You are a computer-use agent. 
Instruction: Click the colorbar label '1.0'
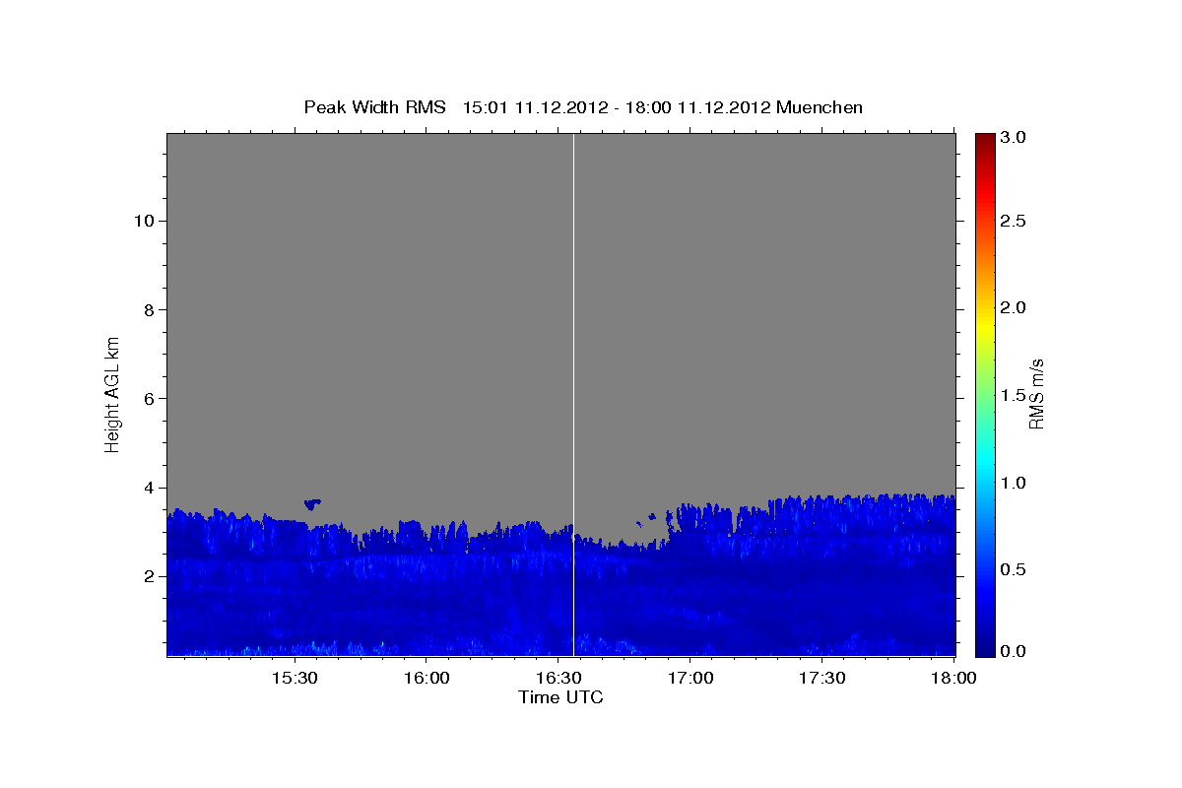click(x=1016, y=483)
